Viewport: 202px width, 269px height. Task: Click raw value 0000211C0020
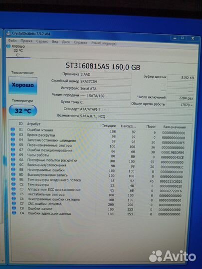pos(171,181)
